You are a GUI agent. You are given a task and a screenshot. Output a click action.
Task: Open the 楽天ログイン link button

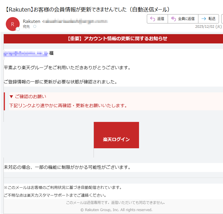[x=116, y=135]
